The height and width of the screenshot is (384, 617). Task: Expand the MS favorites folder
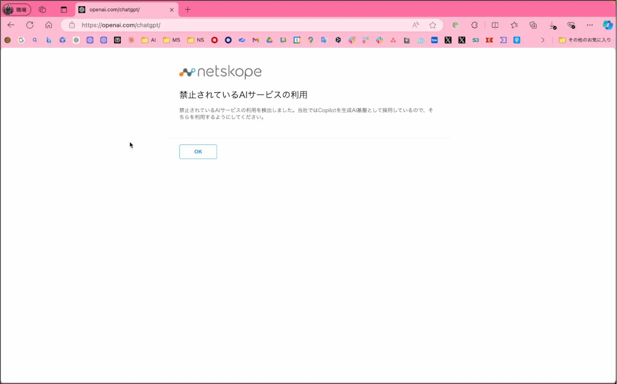(x=172, y=40)
